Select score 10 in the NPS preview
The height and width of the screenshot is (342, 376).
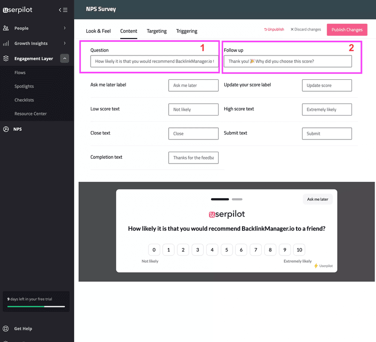[299, 249]
